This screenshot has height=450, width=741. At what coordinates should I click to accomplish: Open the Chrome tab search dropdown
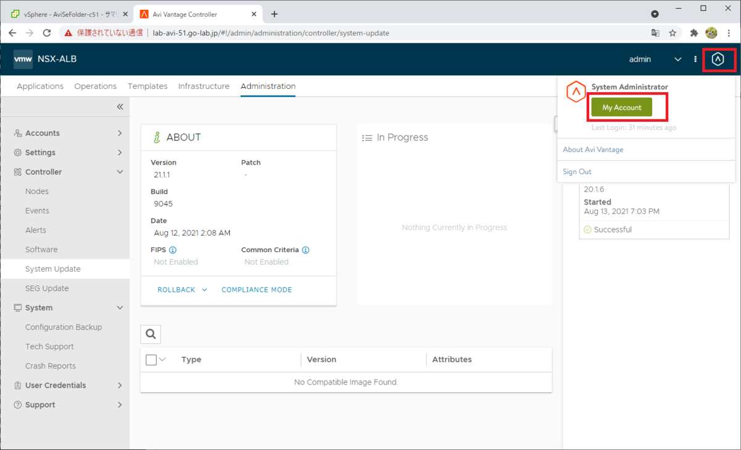tap(655, 14)
